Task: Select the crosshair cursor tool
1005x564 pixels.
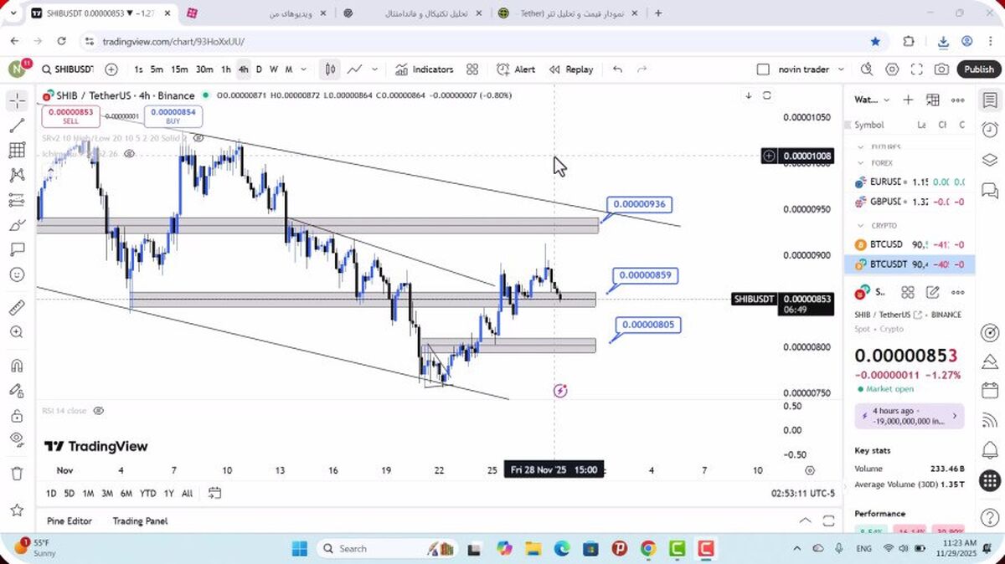Action: click(17, 101)
